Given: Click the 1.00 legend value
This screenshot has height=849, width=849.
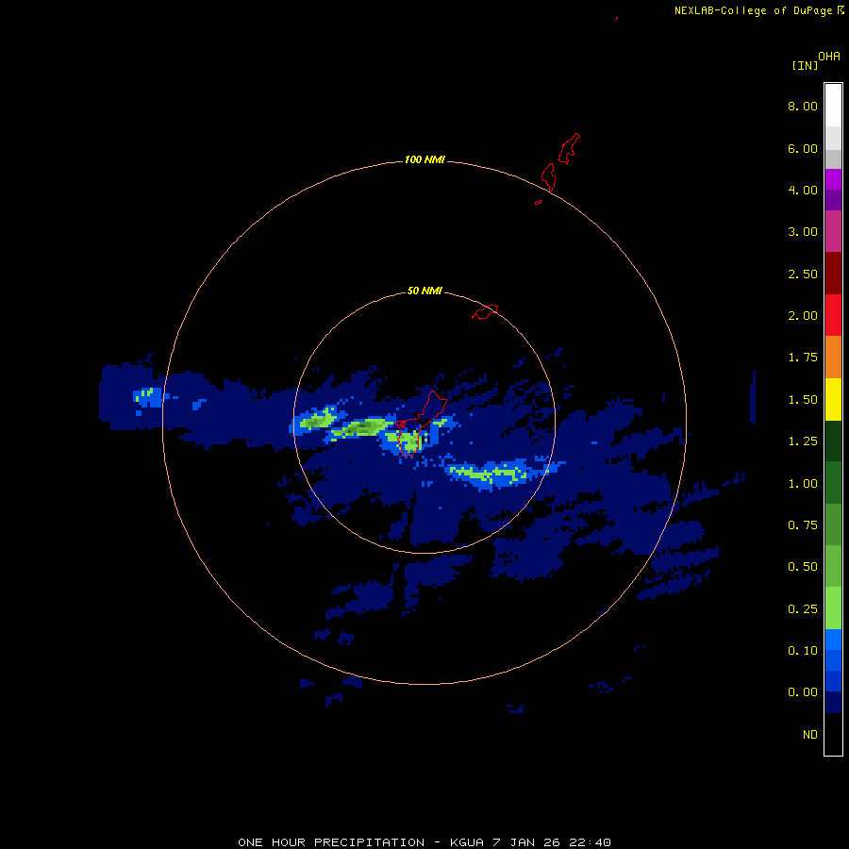Looking at the screenshot, I should (x=803, y=484).
